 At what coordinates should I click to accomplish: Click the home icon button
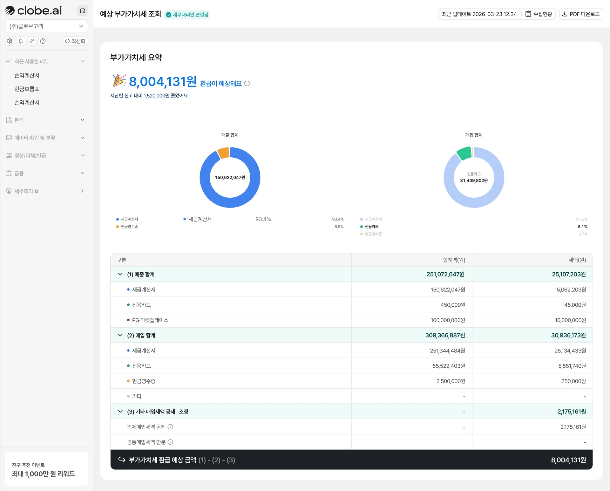(x=83, y=10)
